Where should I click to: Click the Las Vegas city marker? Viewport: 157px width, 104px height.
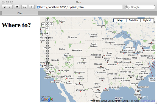[x=59, y=70]
